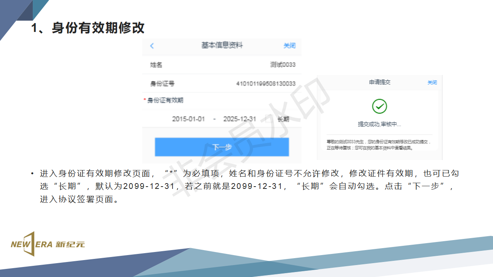The width and height of the screenshot is (493, 277).
Task: Click 关闭 in the 基本信息资料 header
Action: click(289, 46)
